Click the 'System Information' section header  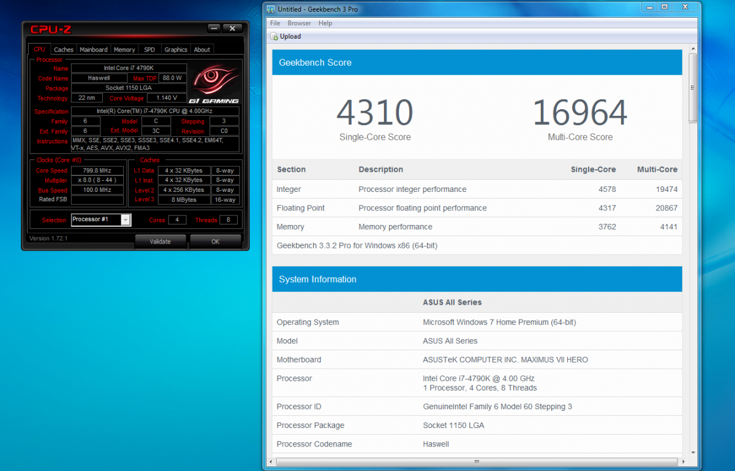477,279
